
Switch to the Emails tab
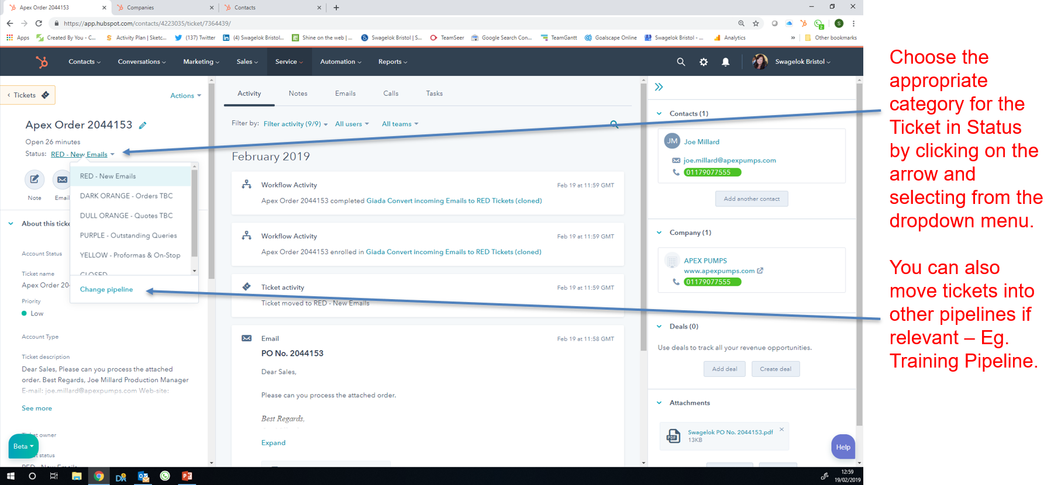345,93
